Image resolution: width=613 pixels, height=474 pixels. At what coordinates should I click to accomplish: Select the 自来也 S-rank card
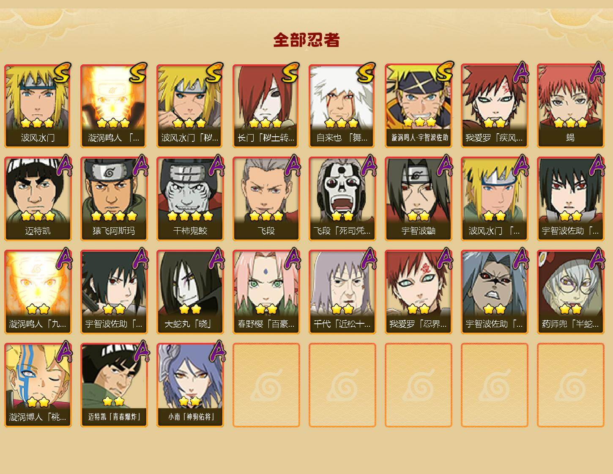click(342, 106)
